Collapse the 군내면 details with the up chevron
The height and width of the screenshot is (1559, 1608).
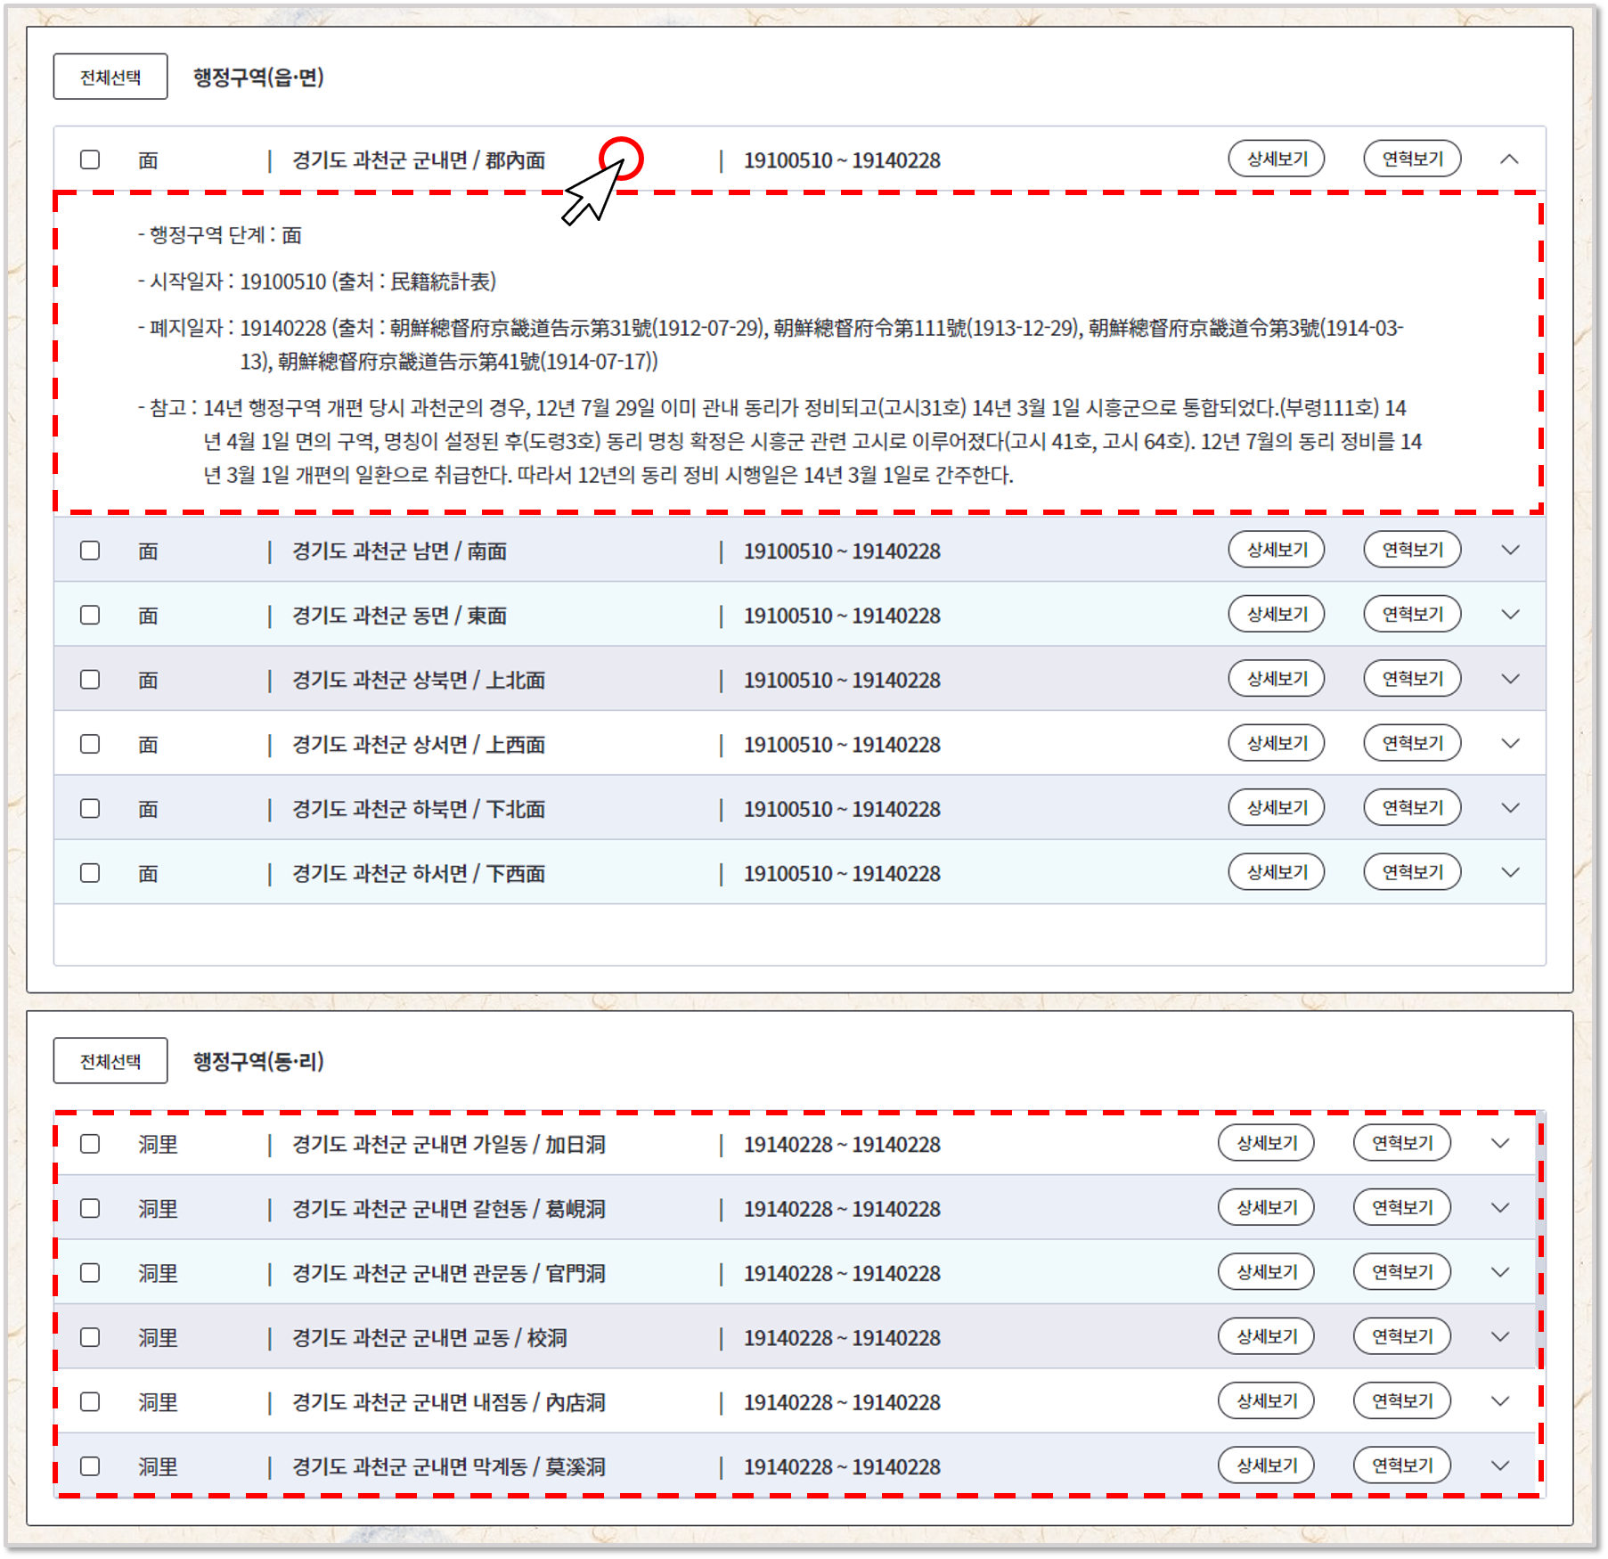(1509, 159)
